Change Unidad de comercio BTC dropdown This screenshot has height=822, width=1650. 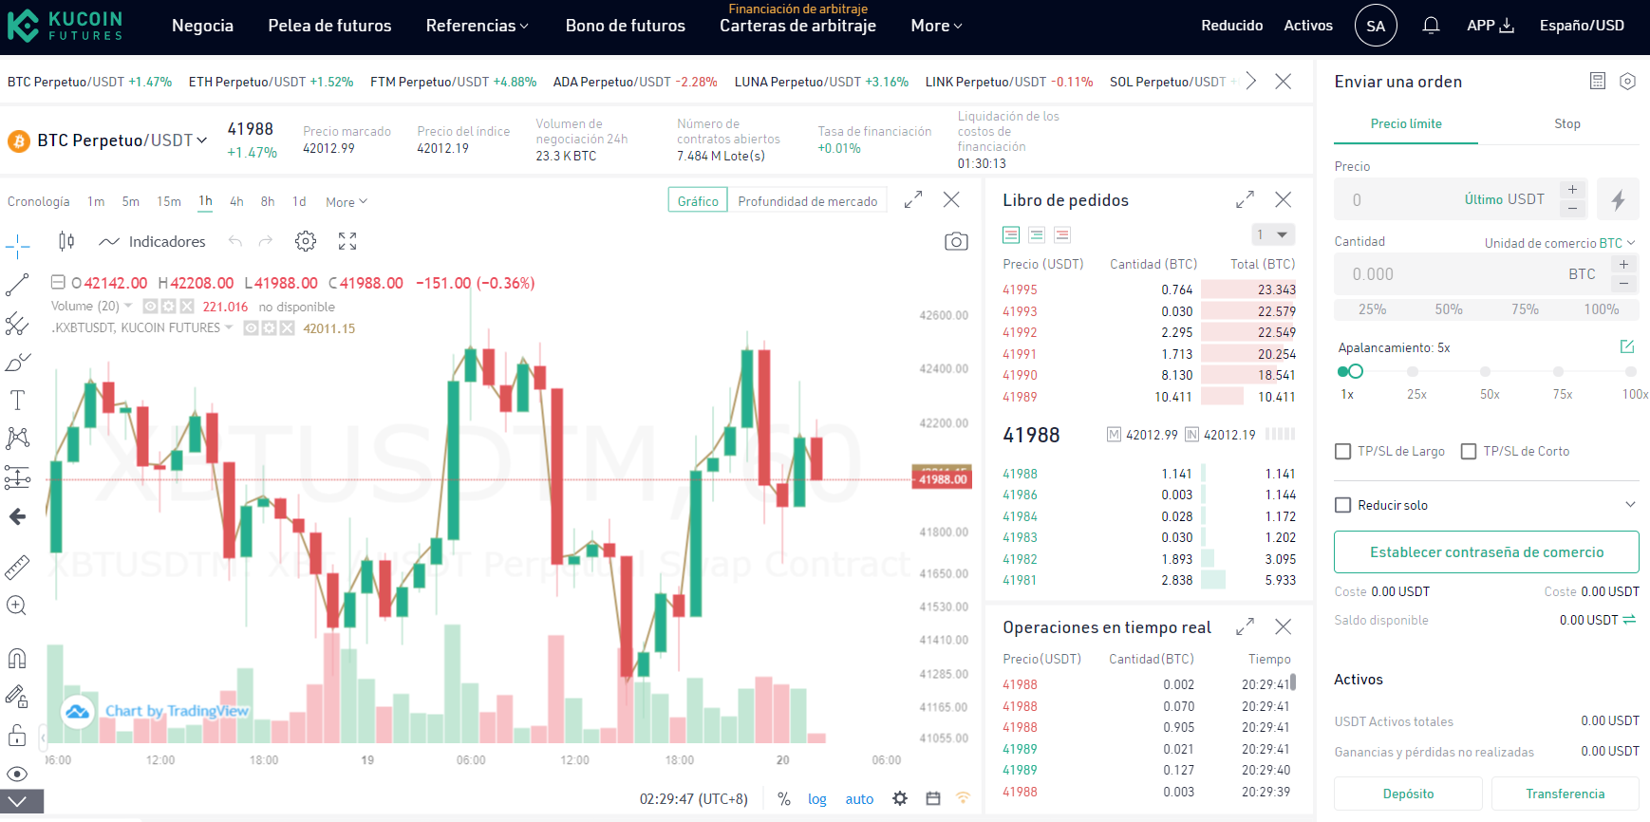[1560, 243]
